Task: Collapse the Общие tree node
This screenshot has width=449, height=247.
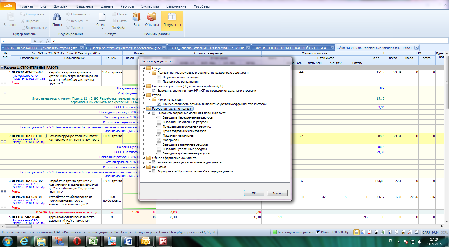Action: pyautogui.click(x=144, y=68)
